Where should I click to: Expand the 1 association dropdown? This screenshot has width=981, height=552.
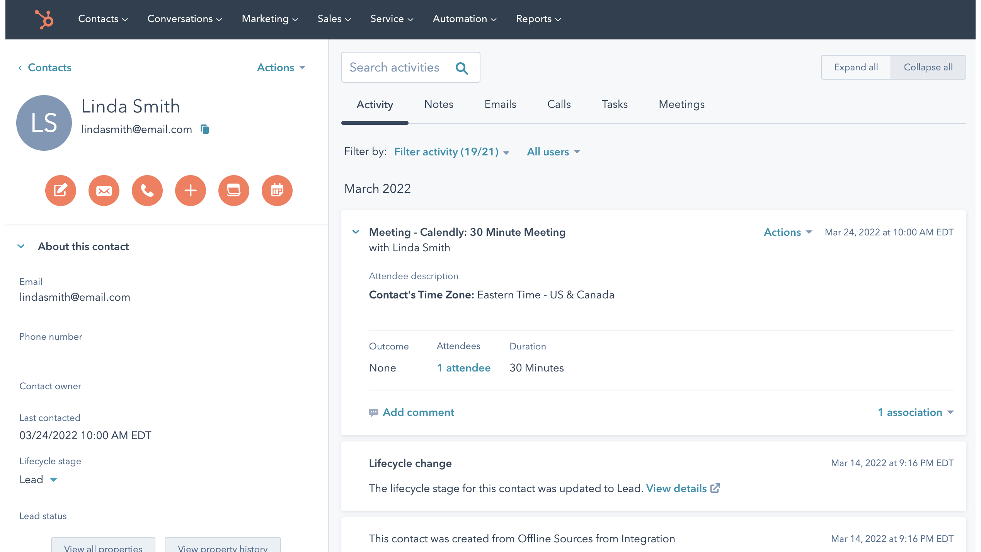tap(916, 412)
